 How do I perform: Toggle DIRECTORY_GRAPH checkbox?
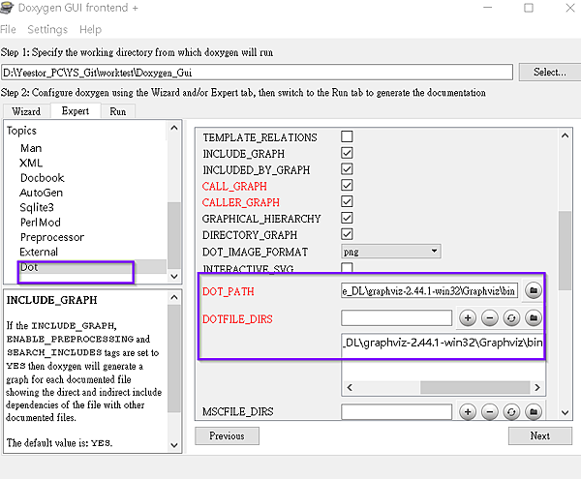coord(347,234)
